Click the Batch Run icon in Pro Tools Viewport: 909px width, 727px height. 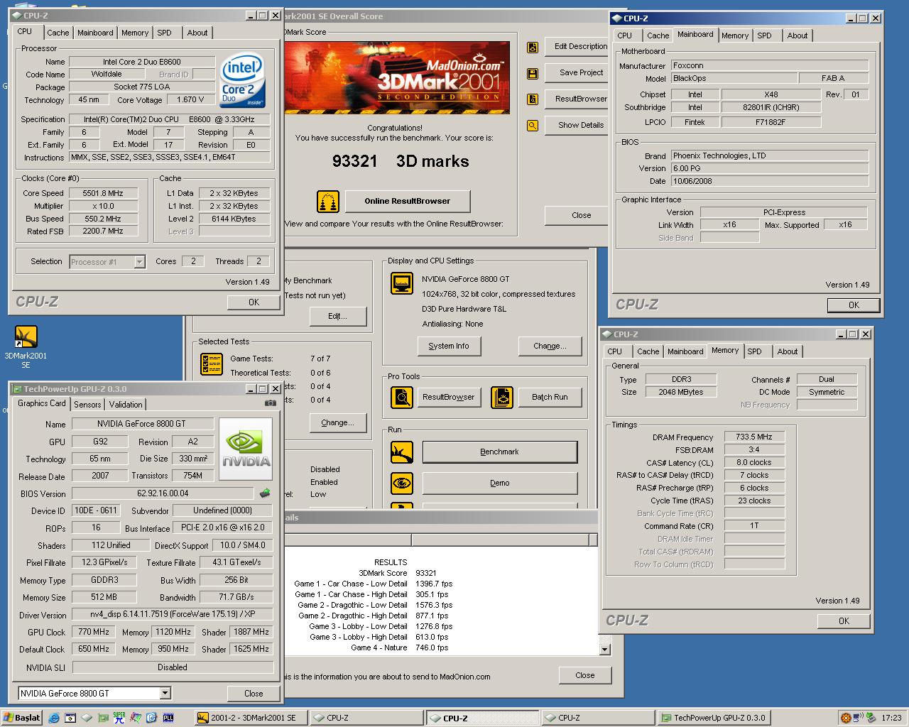tap(502, 397)
